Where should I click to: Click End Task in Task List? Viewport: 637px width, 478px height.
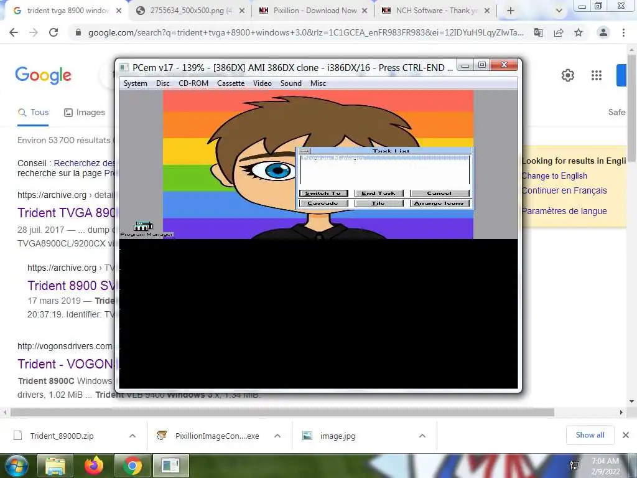[379, 194]
